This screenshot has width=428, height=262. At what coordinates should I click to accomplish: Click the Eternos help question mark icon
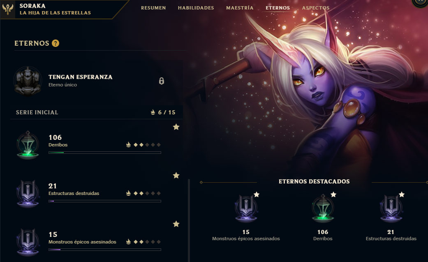click(x=56, y=43)
